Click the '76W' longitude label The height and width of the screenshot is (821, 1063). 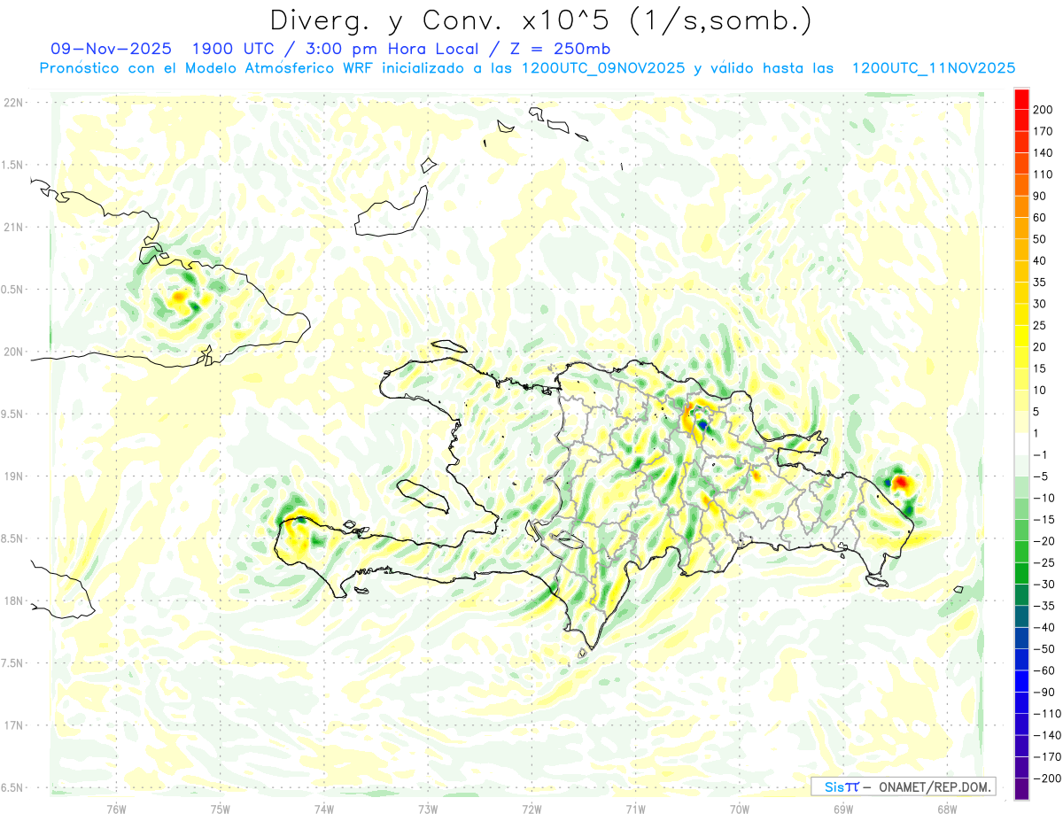click(x=116, y=809)
